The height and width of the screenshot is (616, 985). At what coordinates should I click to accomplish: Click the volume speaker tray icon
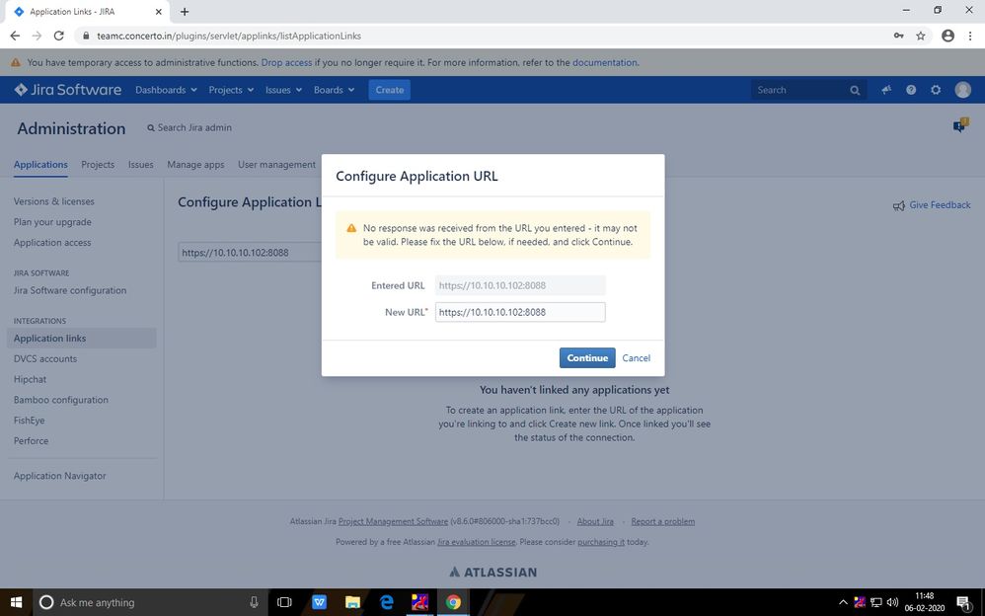[x=892, y=602]
